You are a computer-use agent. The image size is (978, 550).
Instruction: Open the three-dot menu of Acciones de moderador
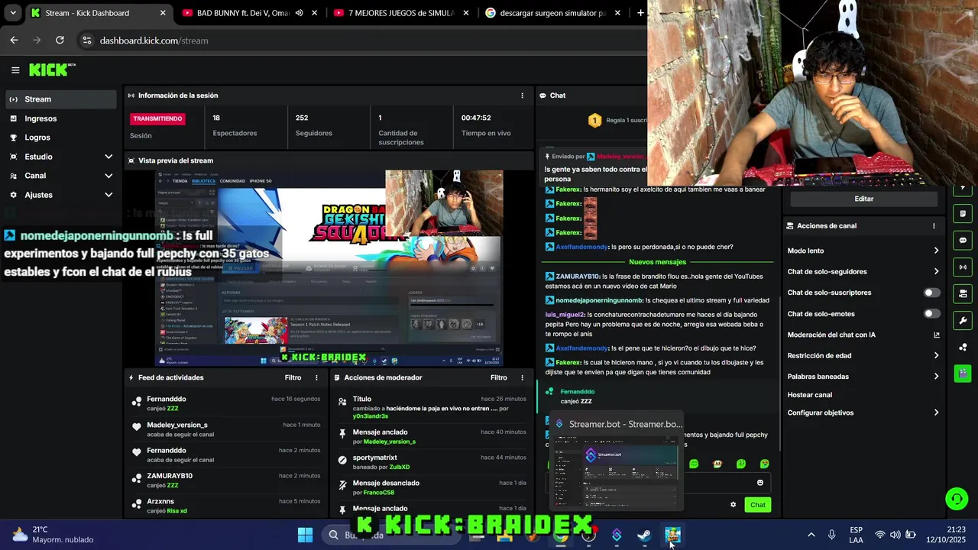(x=523, y=377)
